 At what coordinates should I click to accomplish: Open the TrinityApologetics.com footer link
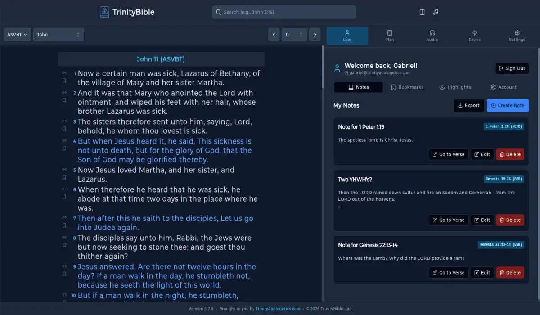[x=278, y=309]
